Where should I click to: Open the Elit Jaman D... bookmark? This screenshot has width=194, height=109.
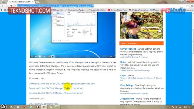(58, 10)
